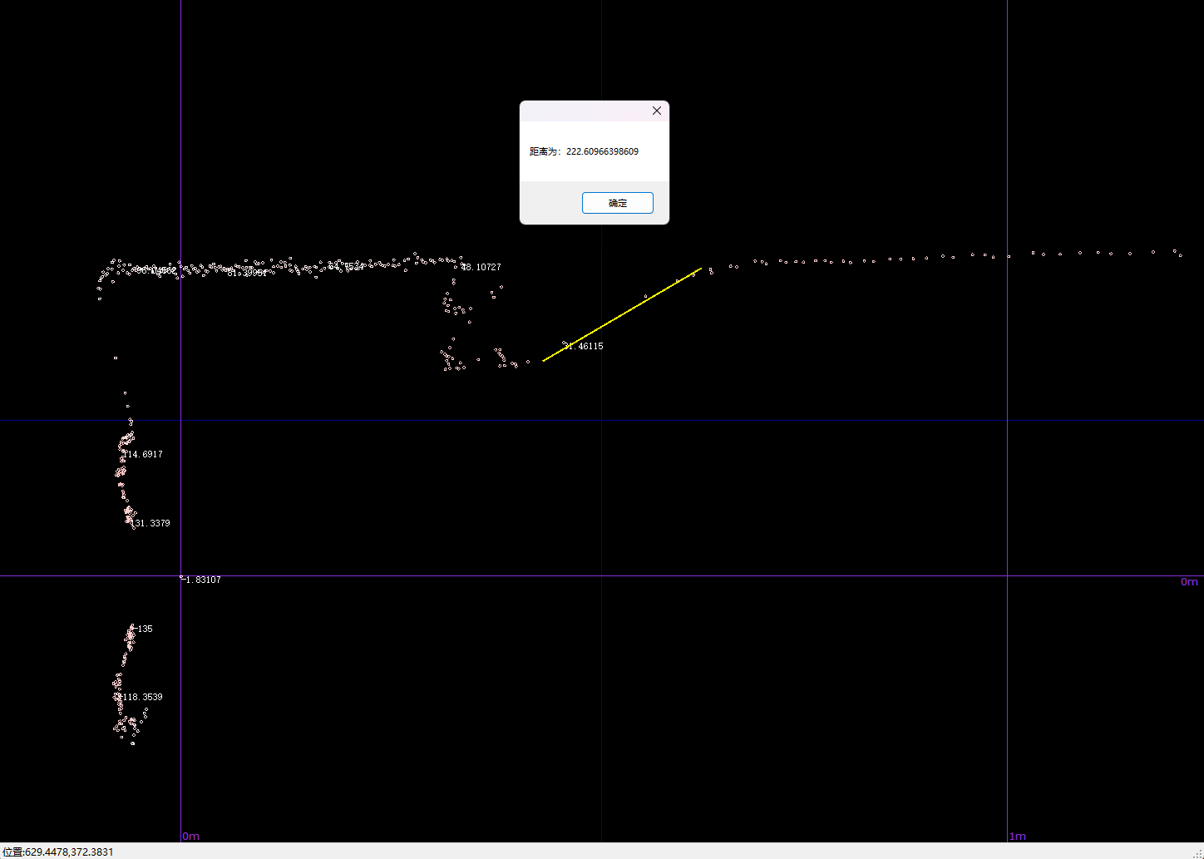This screenshot has width=1204, height=859.
Task: Click the 确定 button in the dialog
Action: pyautogui.click(x=617, y=203)
